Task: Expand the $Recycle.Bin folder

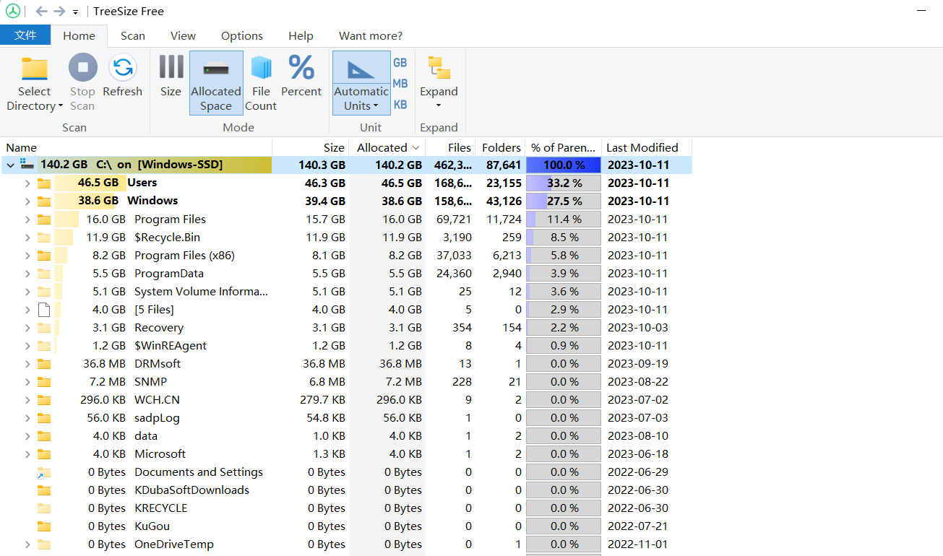Action: 27,238
